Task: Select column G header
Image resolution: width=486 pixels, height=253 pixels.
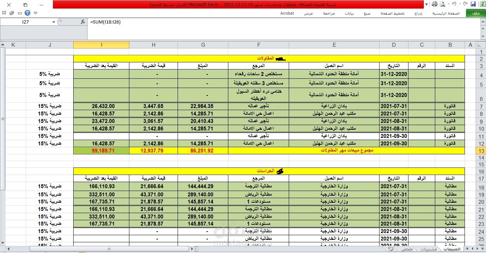Action: click(203, 45)
